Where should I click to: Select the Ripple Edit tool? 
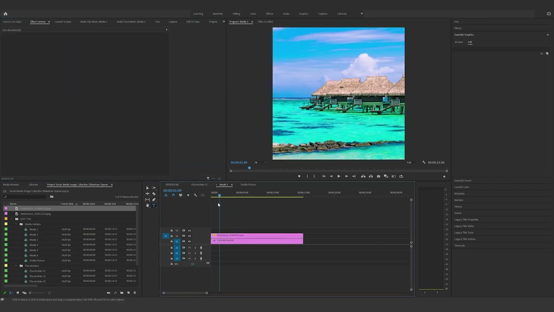(x=147, y=194)
